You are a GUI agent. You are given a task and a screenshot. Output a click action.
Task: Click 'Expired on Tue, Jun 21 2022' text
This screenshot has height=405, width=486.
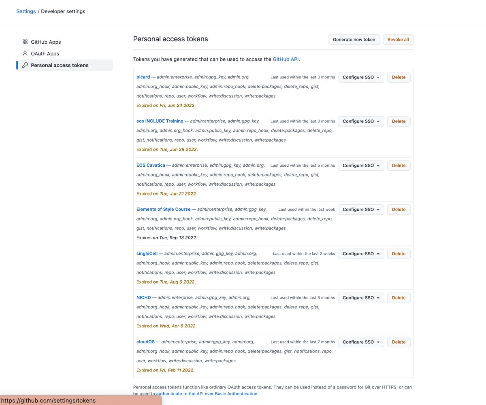point(167,193)
